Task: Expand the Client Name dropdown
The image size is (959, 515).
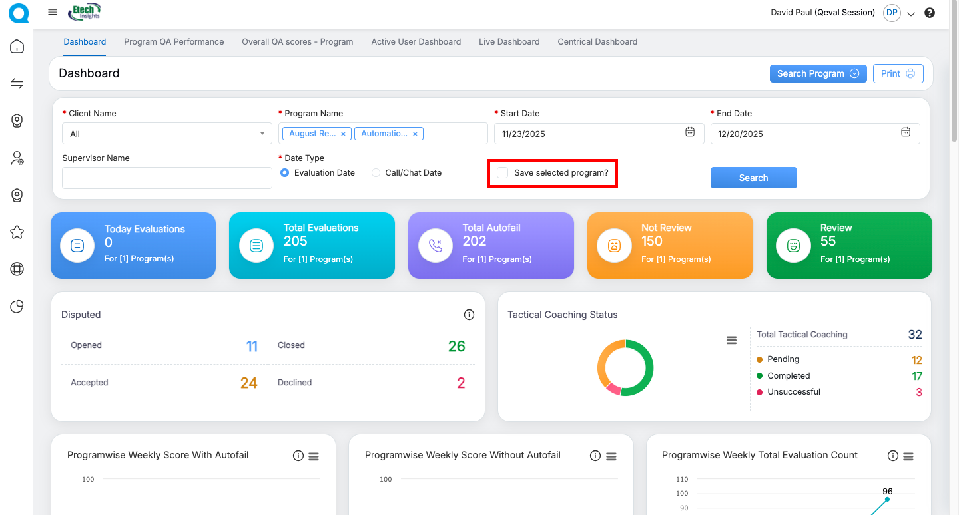Action: [x=166, y=134]
